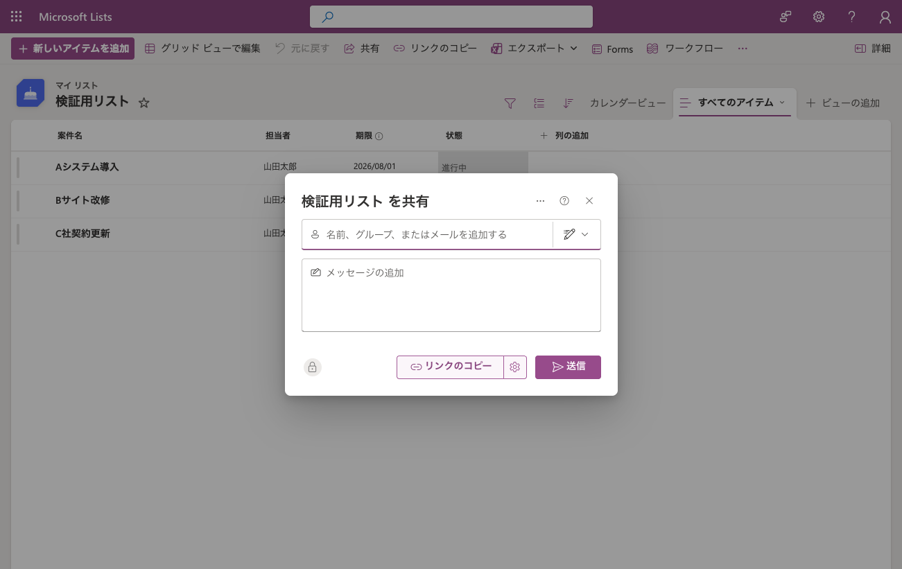
Task: Click 2026/08/01 date cell
Action: pos(374,167)
